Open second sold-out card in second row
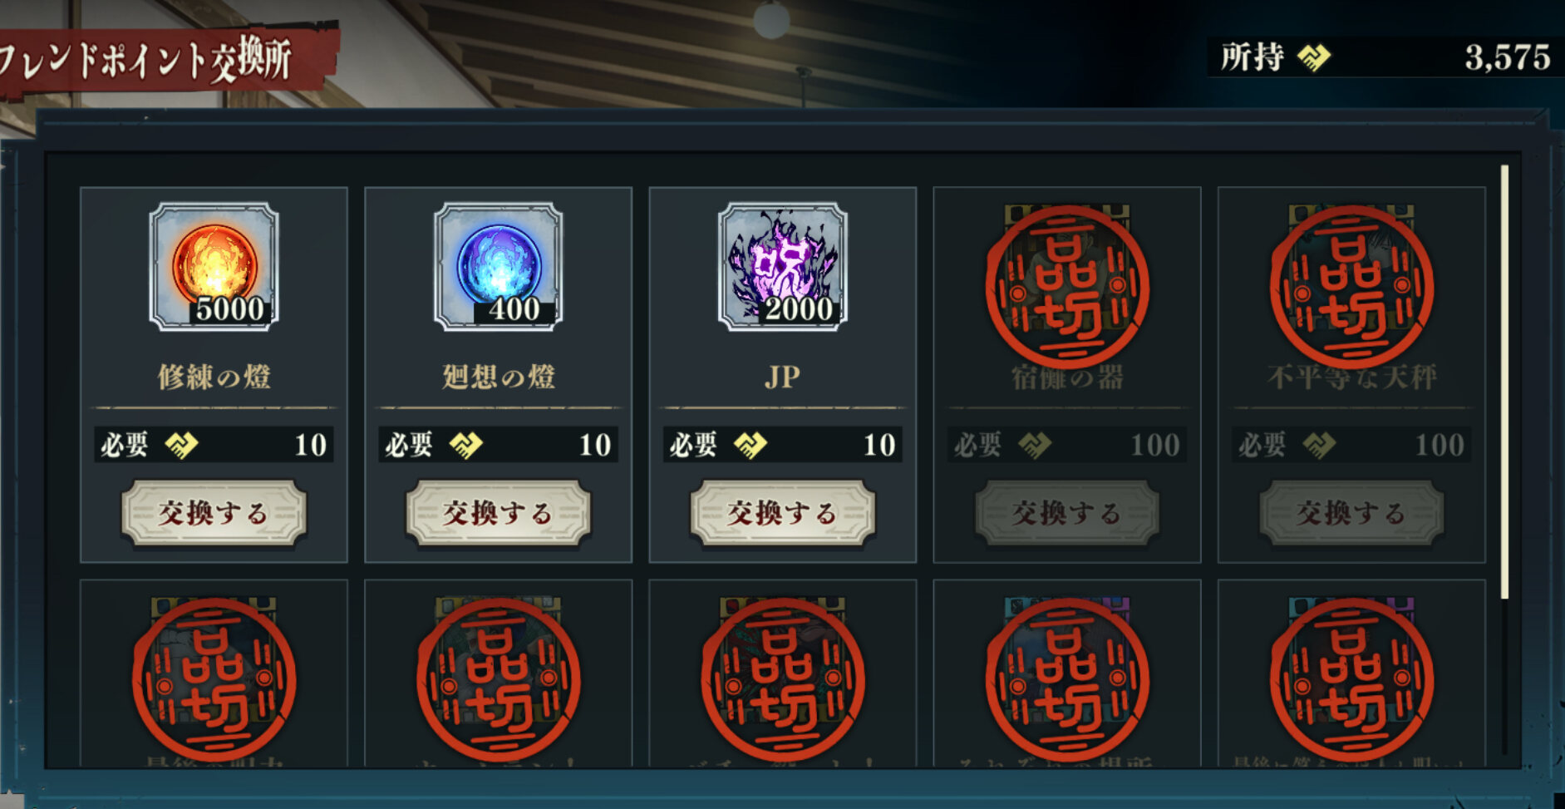This screenshot has height=809, width=1565. pos(498,673)
